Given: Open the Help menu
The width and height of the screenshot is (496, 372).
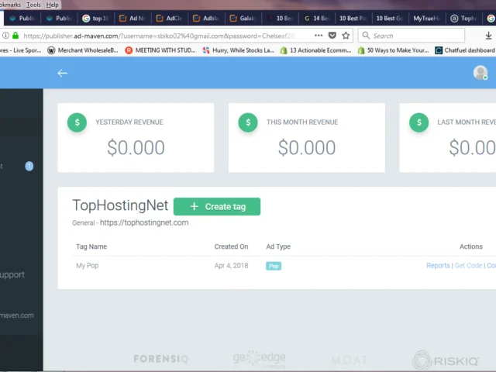Looking at the screenshot, I should point(52,5).
